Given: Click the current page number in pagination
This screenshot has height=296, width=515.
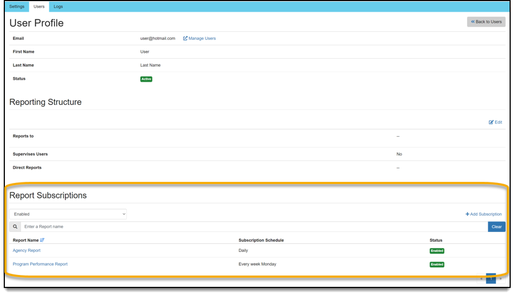Looking at the screenshot, I should tap(491, 279).
